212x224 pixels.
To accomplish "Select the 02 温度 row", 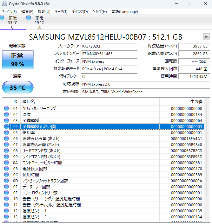I will point(103,114).
